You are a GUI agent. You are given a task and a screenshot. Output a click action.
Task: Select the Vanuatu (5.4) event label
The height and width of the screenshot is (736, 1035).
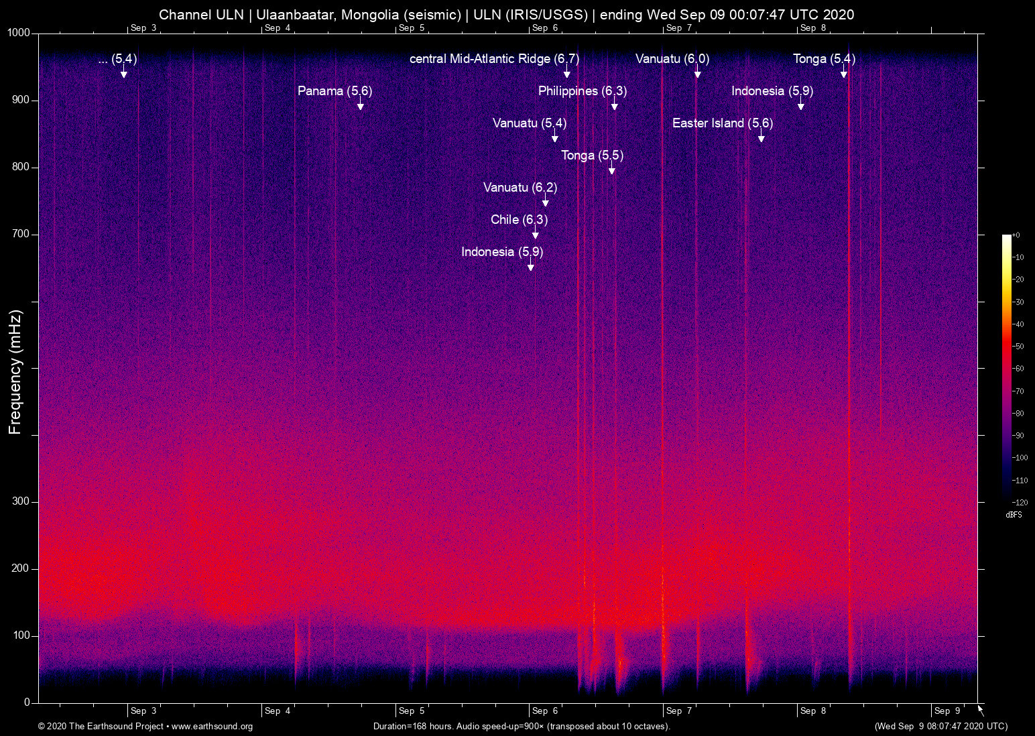tap(529, 123)
